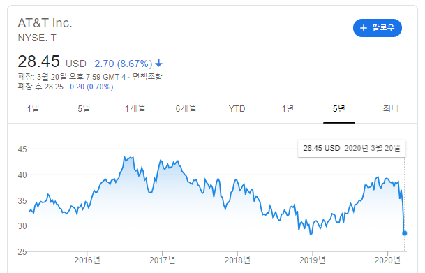Click the 폐장: 3월 20일 closing time text
Image resolution: width=425 pixels, height=273 pixels.
(x=72, y=77)
